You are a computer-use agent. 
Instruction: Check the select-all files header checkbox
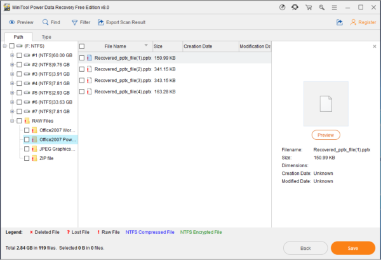[x=82, y=46]
